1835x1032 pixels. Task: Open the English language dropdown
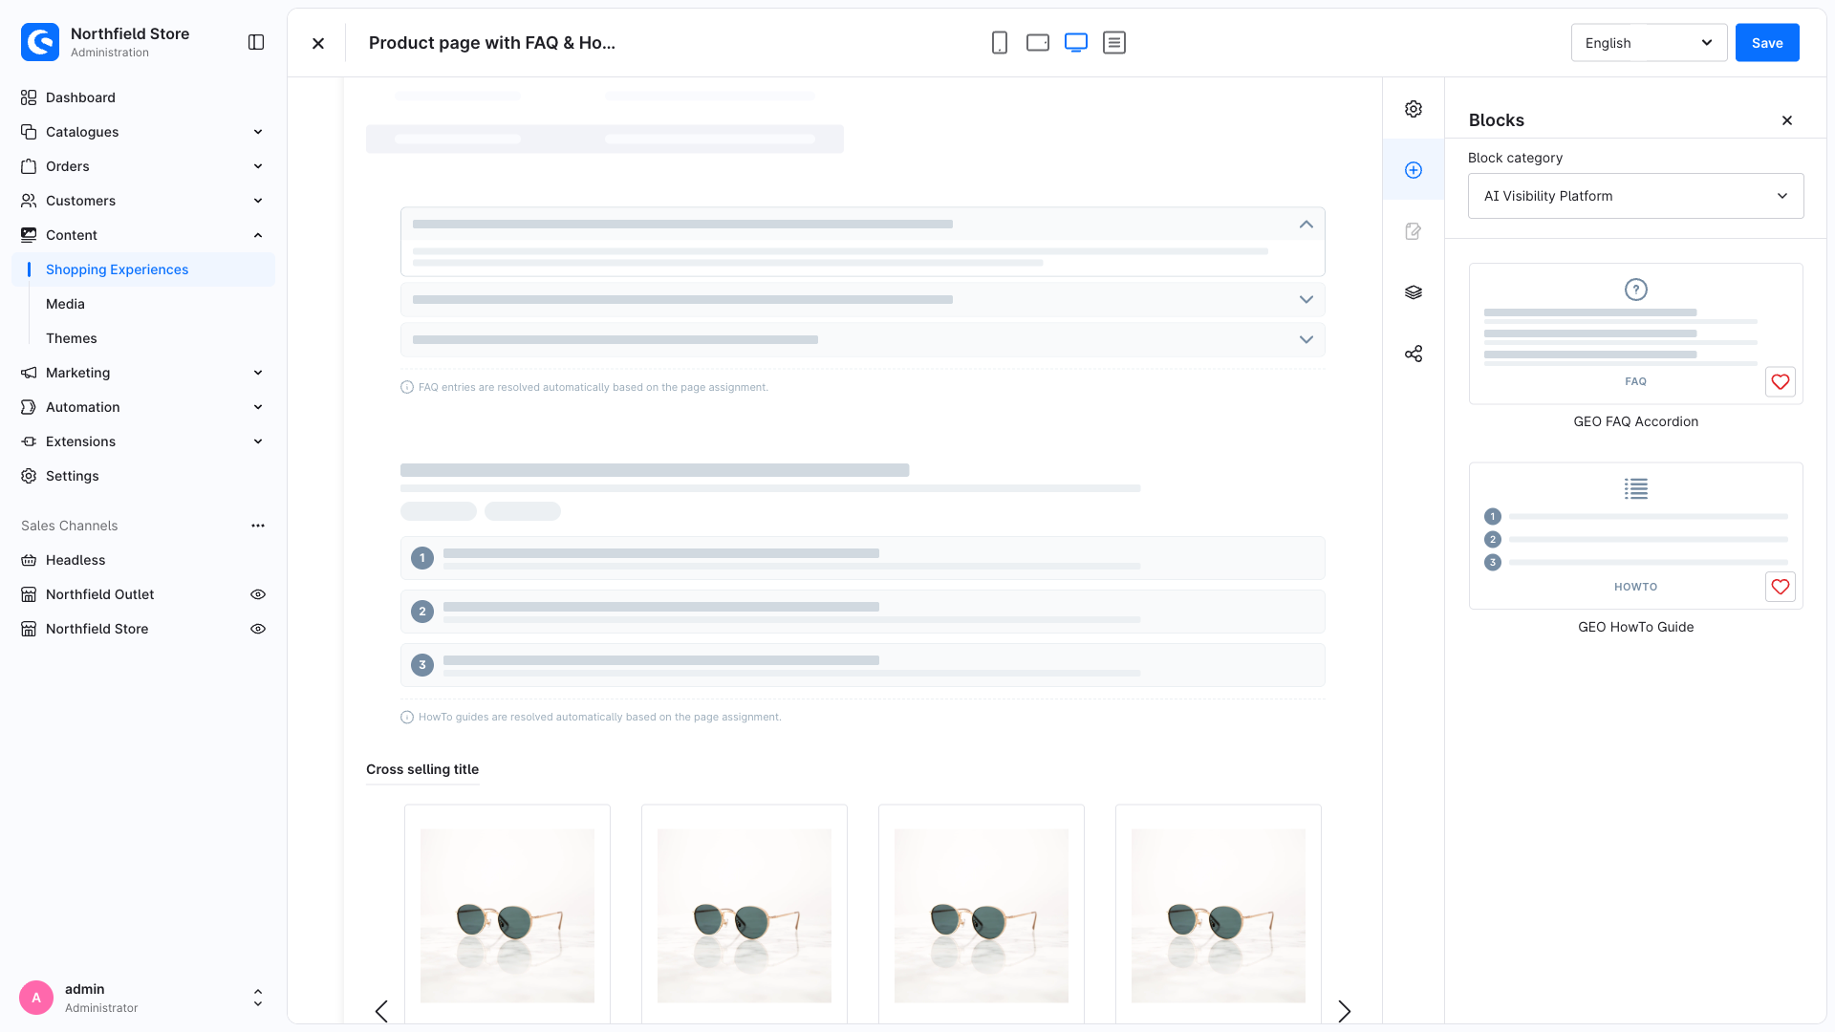(x=1649, y=43)
